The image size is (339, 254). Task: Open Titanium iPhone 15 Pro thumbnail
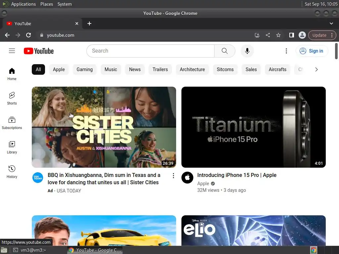click(253, 127)
